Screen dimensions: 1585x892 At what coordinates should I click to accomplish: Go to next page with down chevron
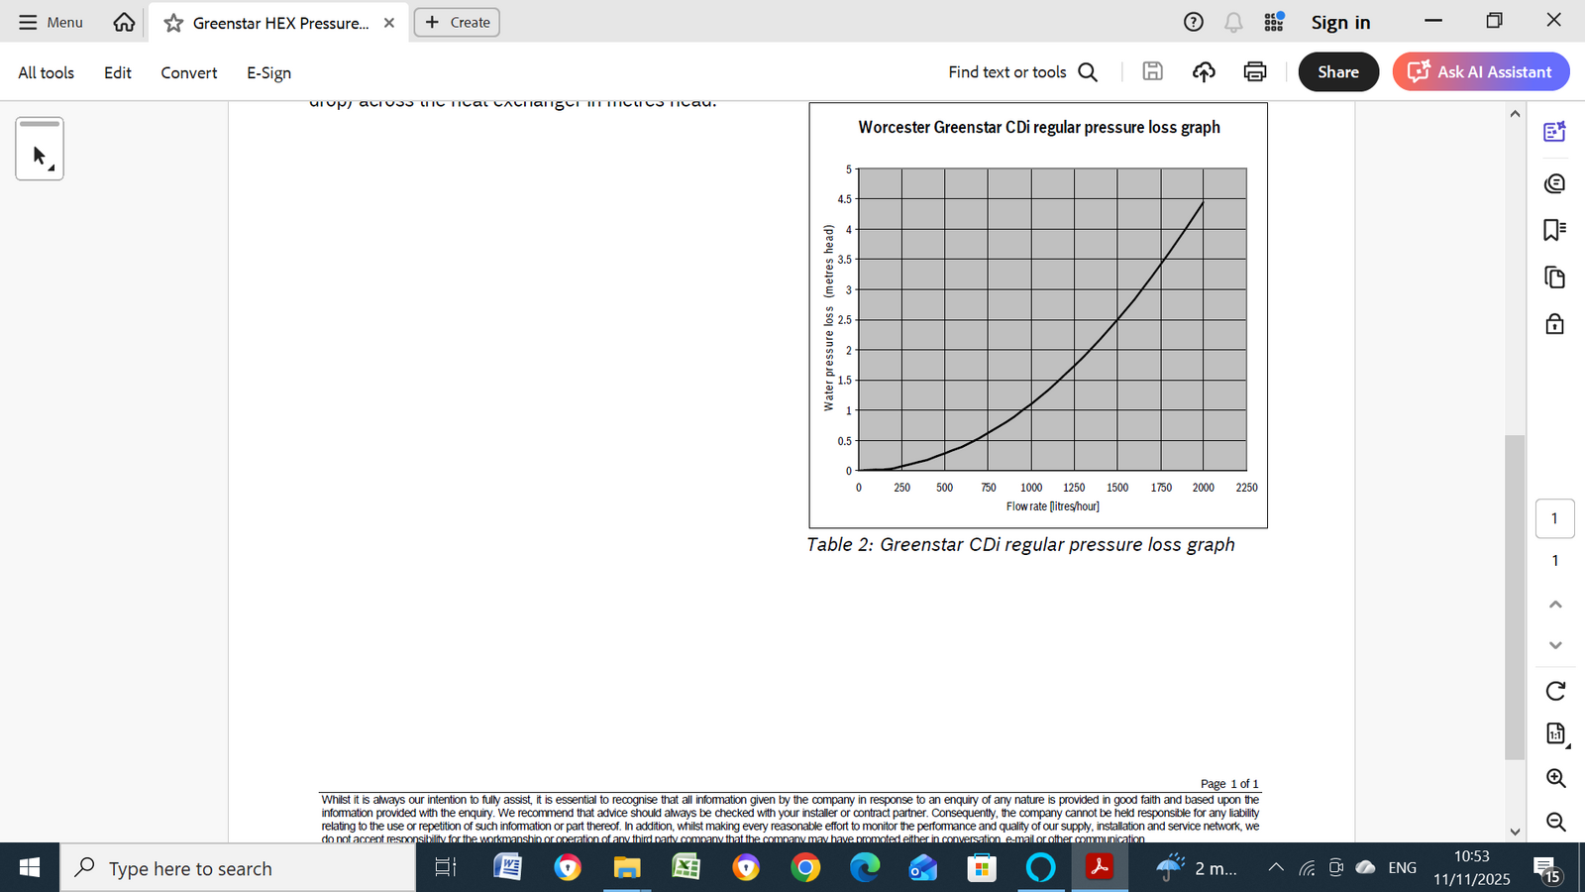(1555, 645)
